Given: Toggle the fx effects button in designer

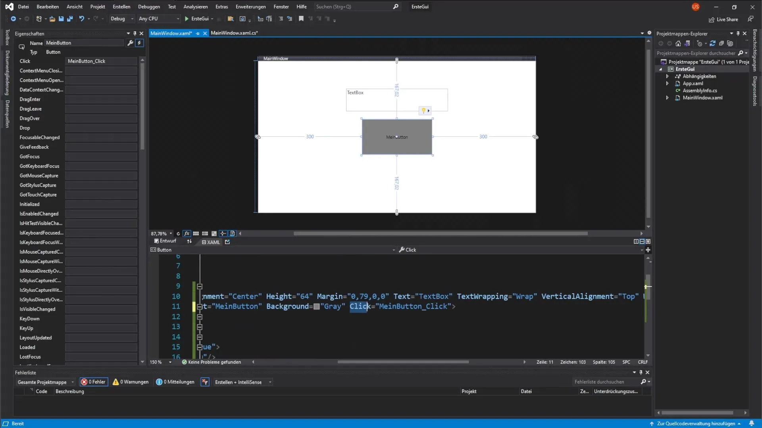Looking at the screenshot, I should [x=187, y=233].
